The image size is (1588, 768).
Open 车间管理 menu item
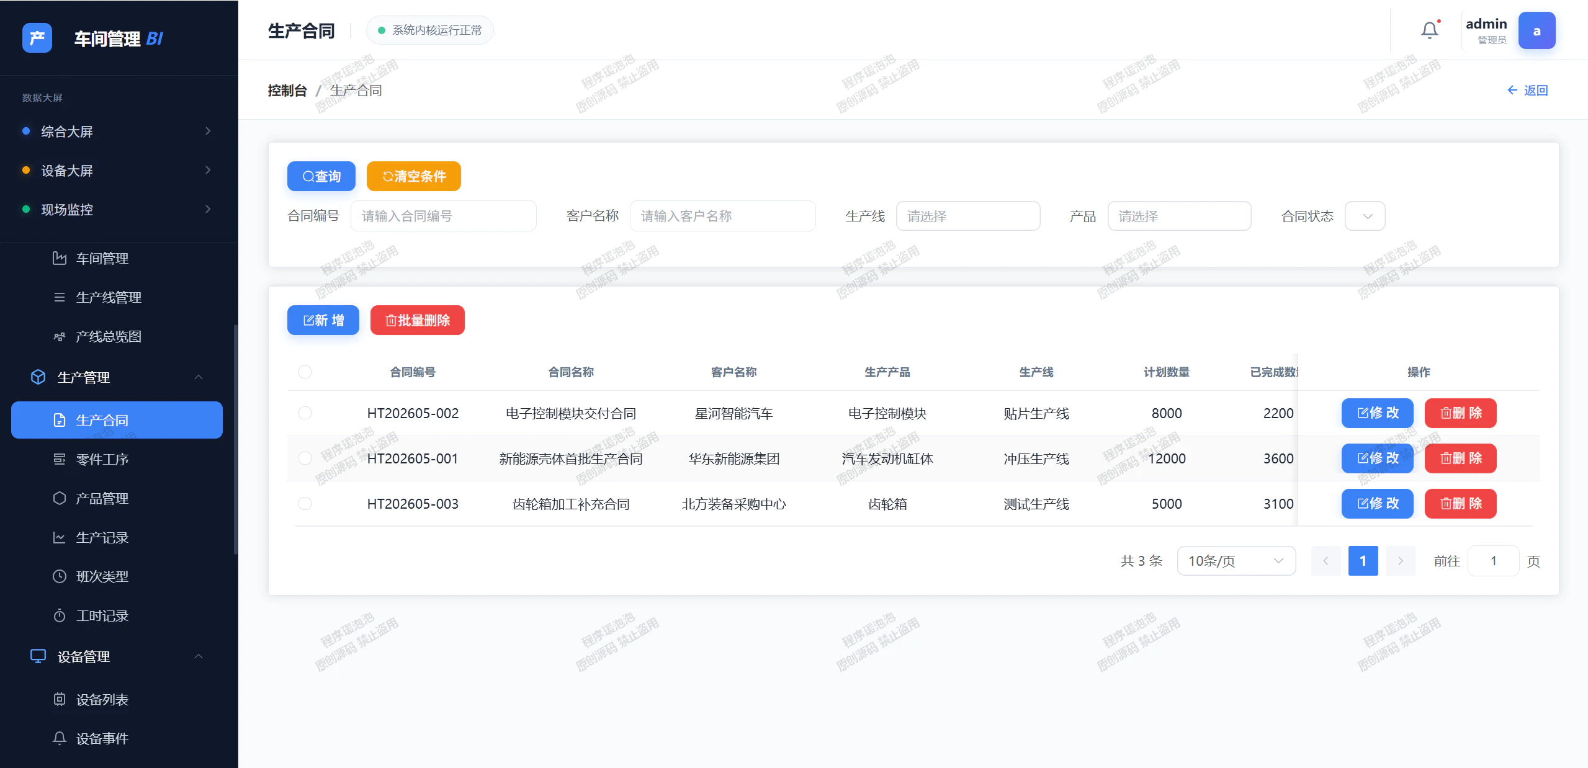click(117, 258)
